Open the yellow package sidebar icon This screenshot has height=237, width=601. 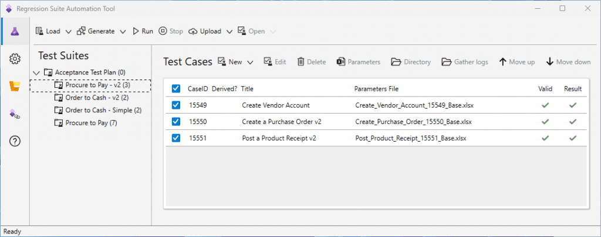[x=15, y=87]
